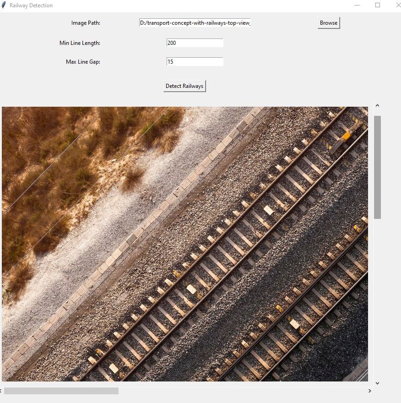
Task: Click the horizontal scrollbar right arrow
Action: 370,391
